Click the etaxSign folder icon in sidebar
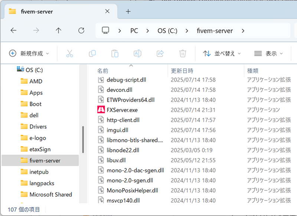Image resolution: width=297 pixels, height=216 pixels. coord(24,149)
